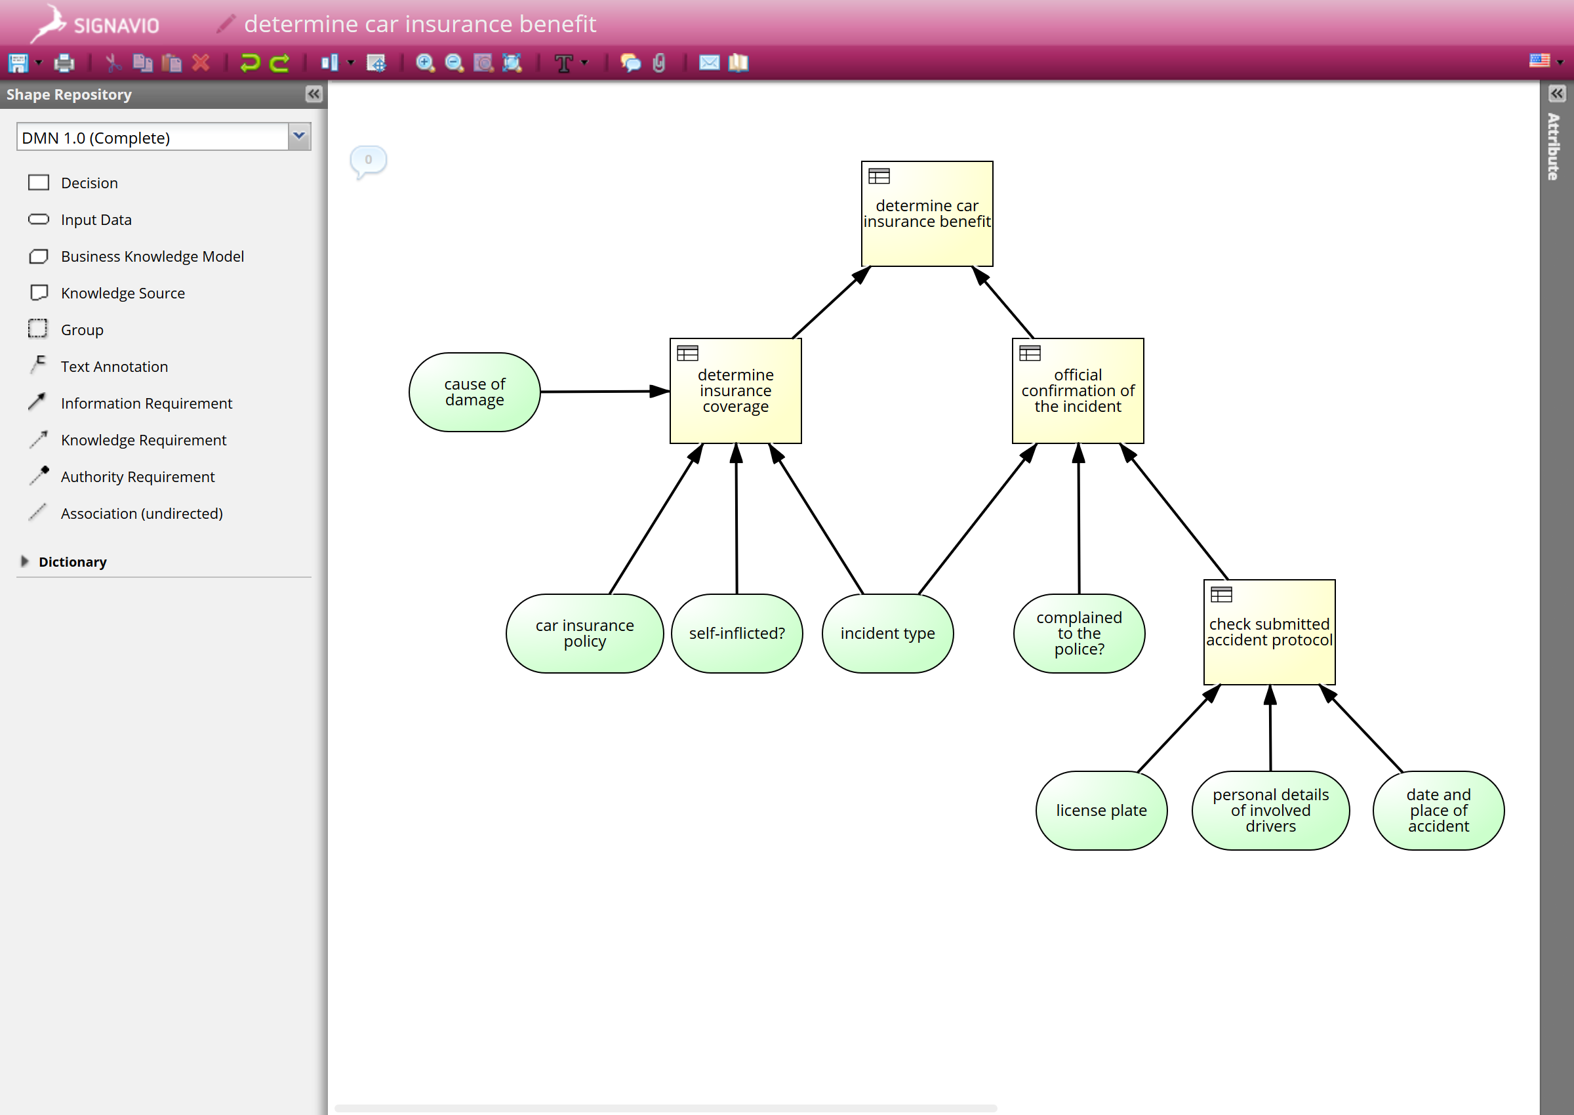Viewport: 1574px width, 1115px height.
Task: Click the paperclip Attachment icon
Action: [659, 63]
